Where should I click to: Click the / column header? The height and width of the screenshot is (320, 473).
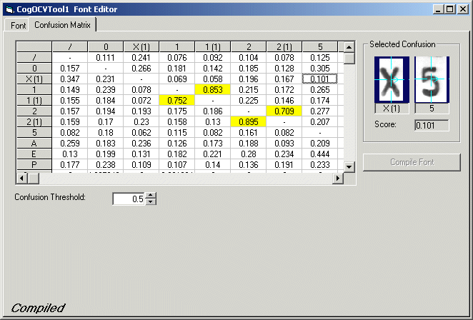tap(70, 46)
